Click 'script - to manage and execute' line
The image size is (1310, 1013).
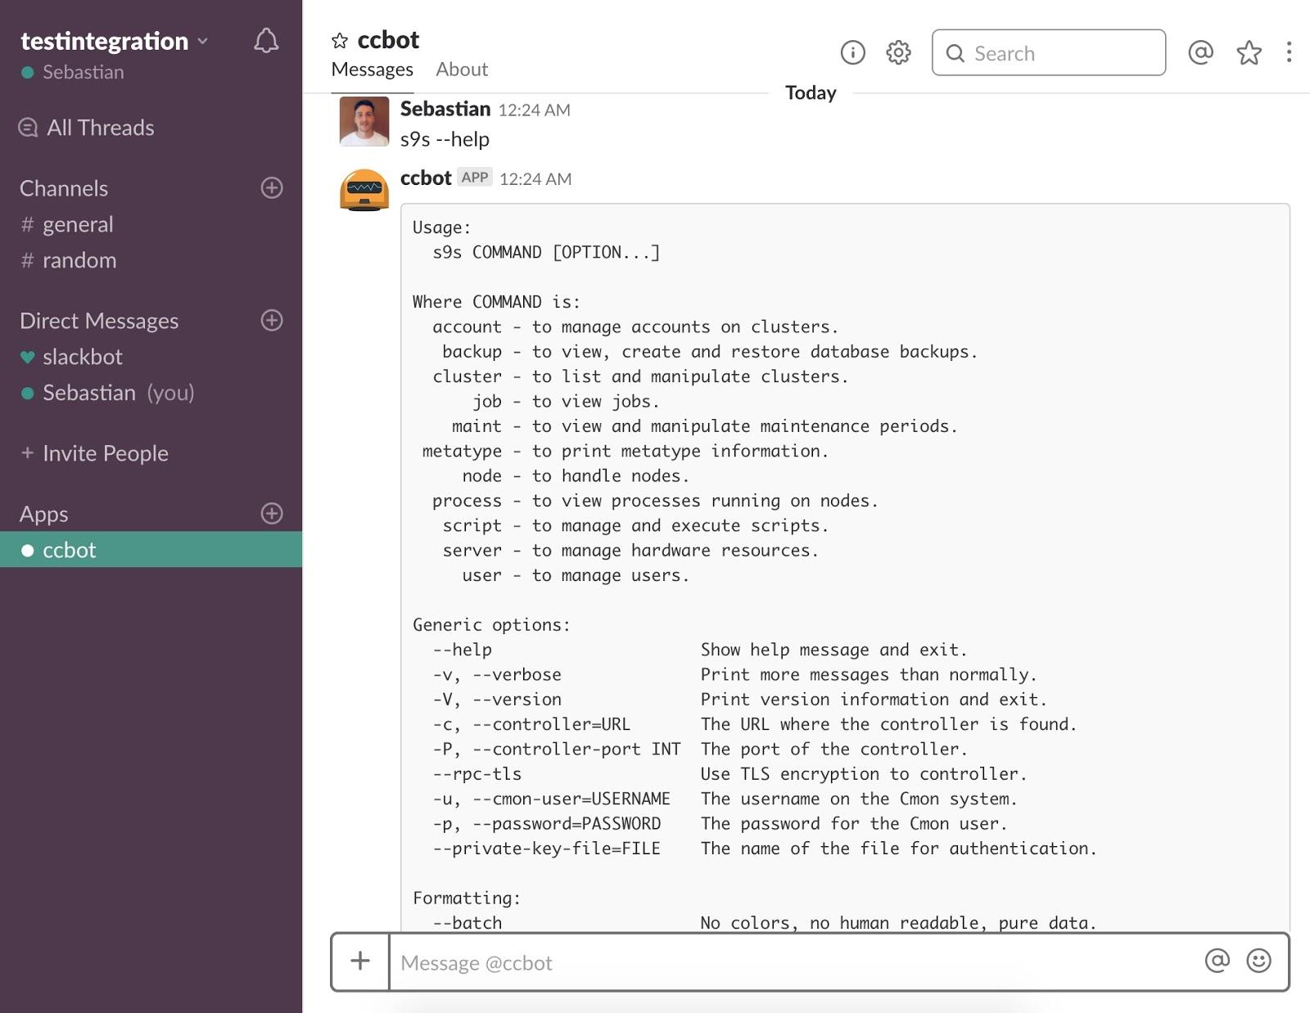(635, 525)
